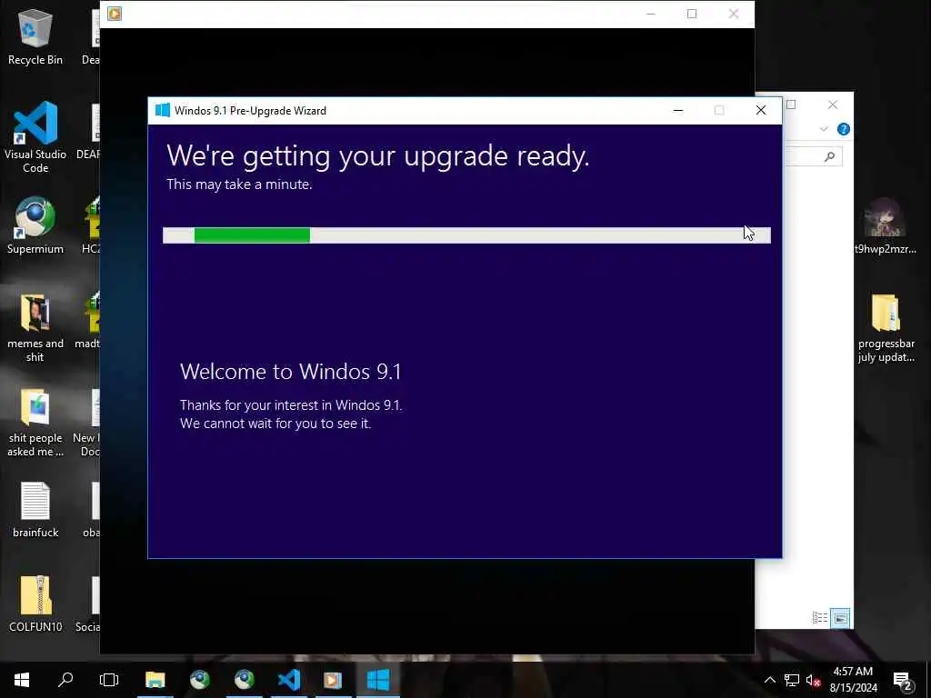Launch Supermium browser from desktop
This screenshot has height=698, width=931.
click(x=35, y=225)
